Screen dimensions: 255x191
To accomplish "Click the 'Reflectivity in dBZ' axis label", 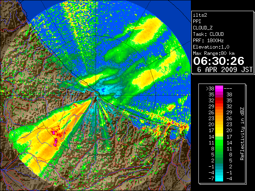I will [x=242, y=134].
